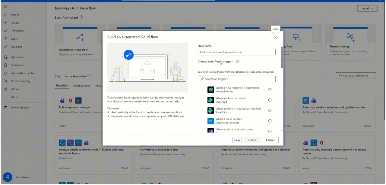Go to My flows
The width and height of the screenshot is (386, 185).
[17, 47]
